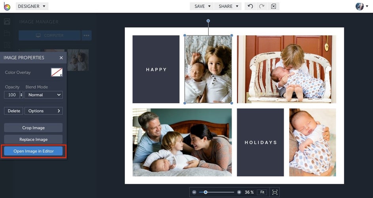Click the rotation handle above selected photo
This screenshot has height=198, width=373.
208,21
